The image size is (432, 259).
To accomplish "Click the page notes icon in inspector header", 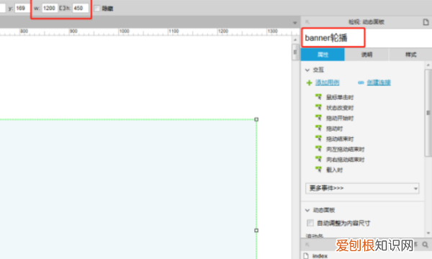I will 426,22.
